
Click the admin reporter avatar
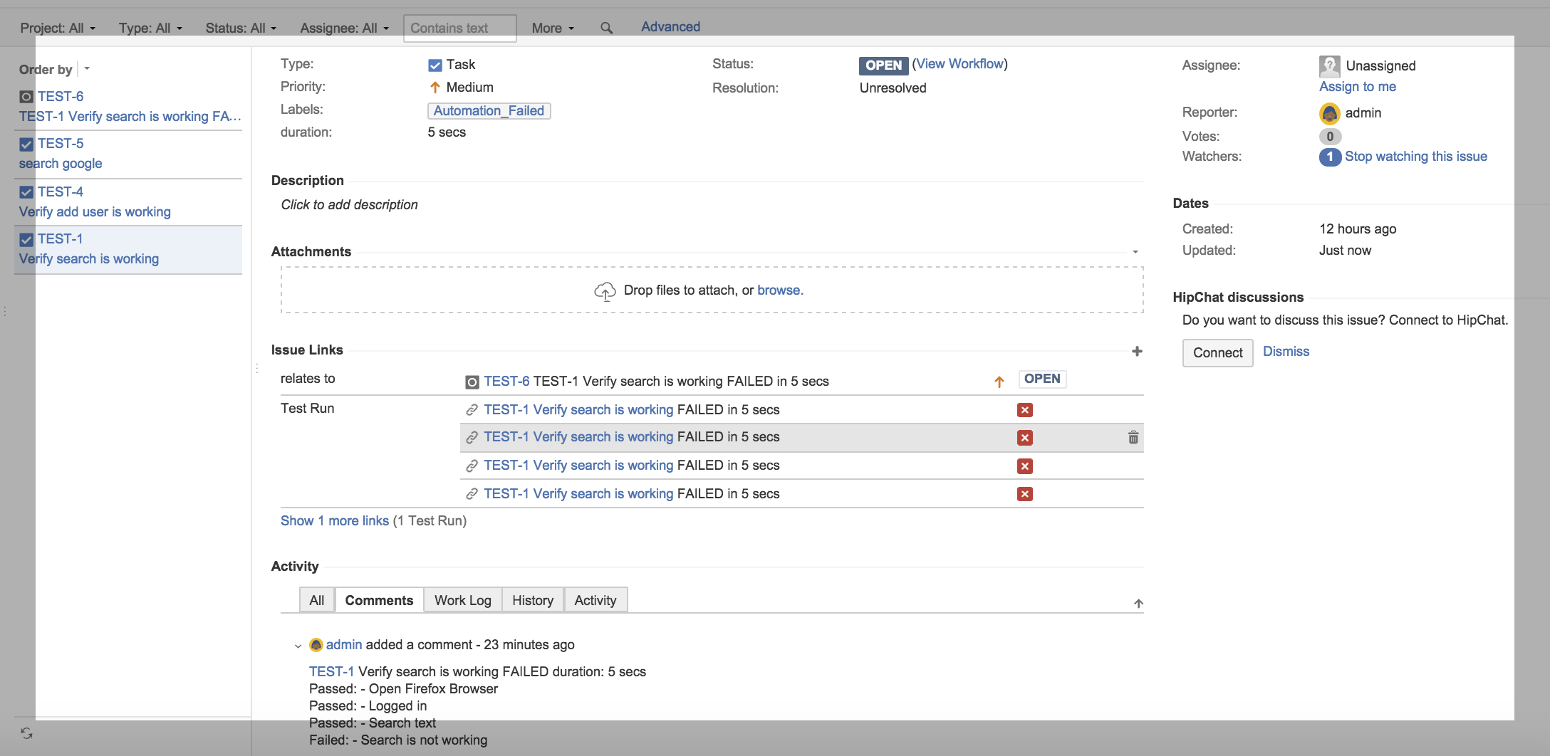tap(1329, 113)
